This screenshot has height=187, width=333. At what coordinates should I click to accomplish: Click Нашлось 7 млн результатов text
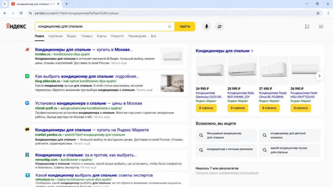(x=217, y=168)
